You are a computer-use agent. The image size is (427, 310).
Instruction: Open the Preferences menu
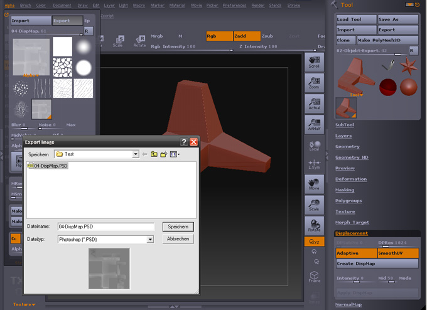[x=234, y=5]
